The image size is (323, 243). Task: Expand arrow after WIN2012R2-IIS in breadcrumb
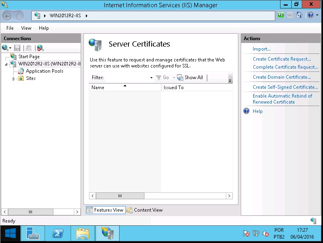87,16
